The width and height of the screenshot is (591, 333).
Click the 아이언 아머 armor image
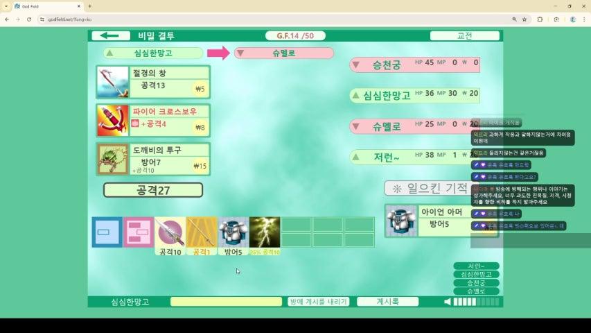pyautogui.click(x=401, y=221)
